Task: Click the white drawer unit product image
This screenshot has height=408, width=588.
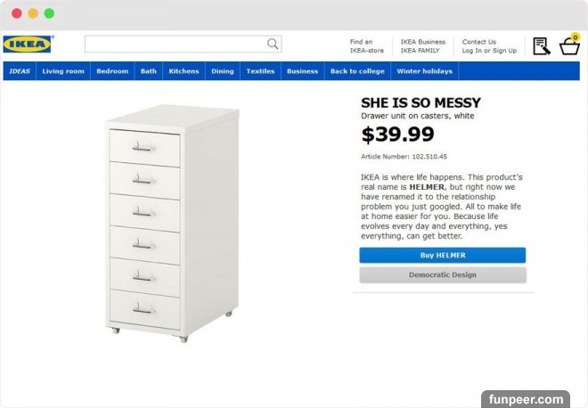Action: coord(173,224)
